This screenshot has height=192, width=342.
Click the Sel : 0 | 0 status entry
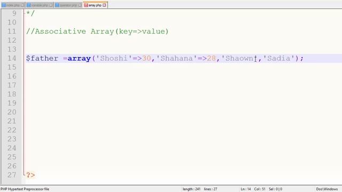276,189
